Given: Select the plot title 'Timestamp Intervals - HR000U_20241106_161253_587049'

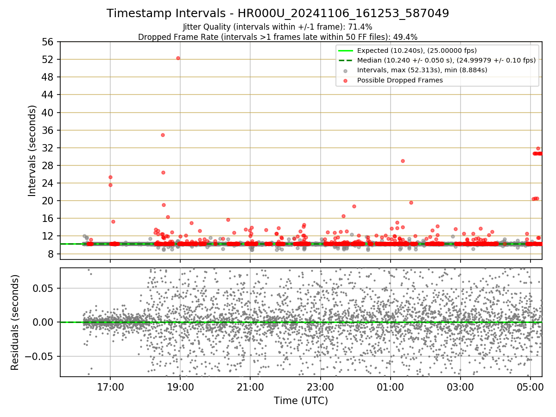Looking at the screenshot, I should click(278, 13).
